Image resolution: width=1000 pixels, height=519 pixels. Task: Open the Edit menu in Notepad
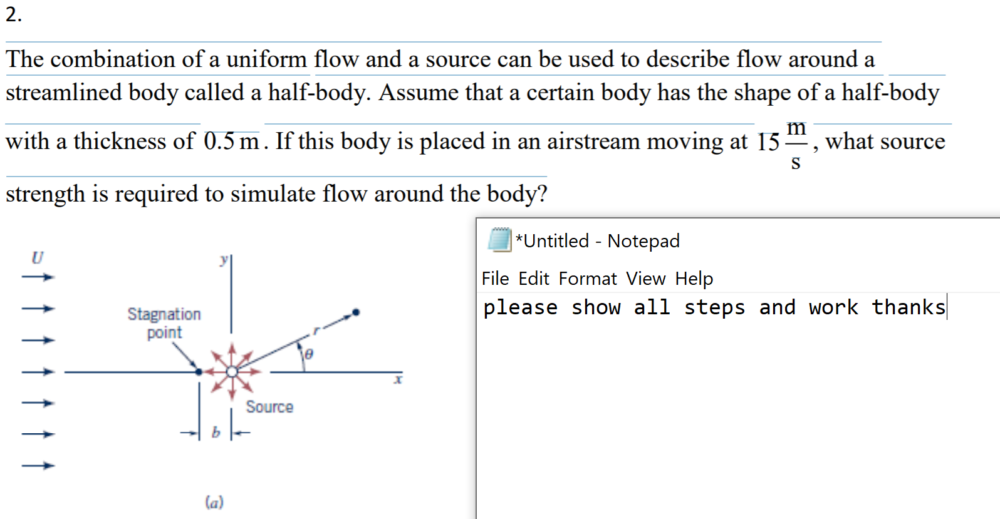pos(536,279)
